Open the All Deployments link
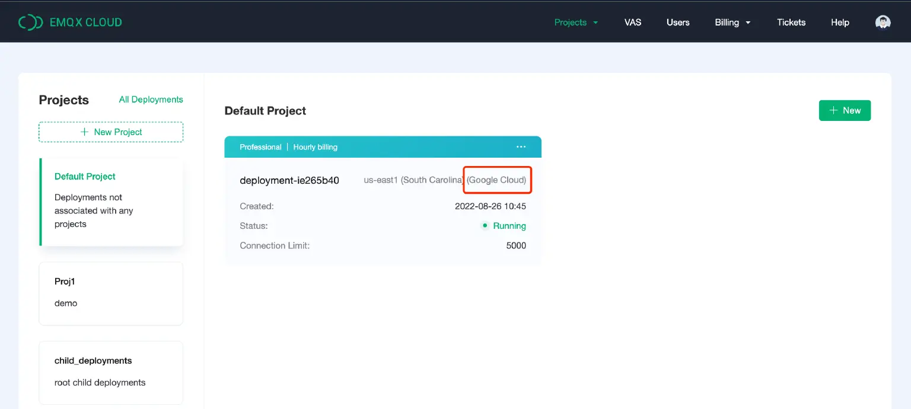 coord(151,100)
